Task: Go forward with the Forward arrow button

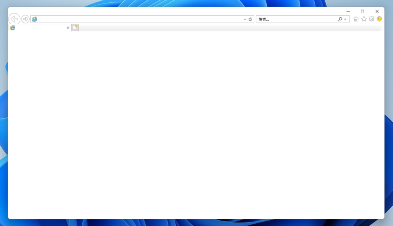Action: pos(25,19)
